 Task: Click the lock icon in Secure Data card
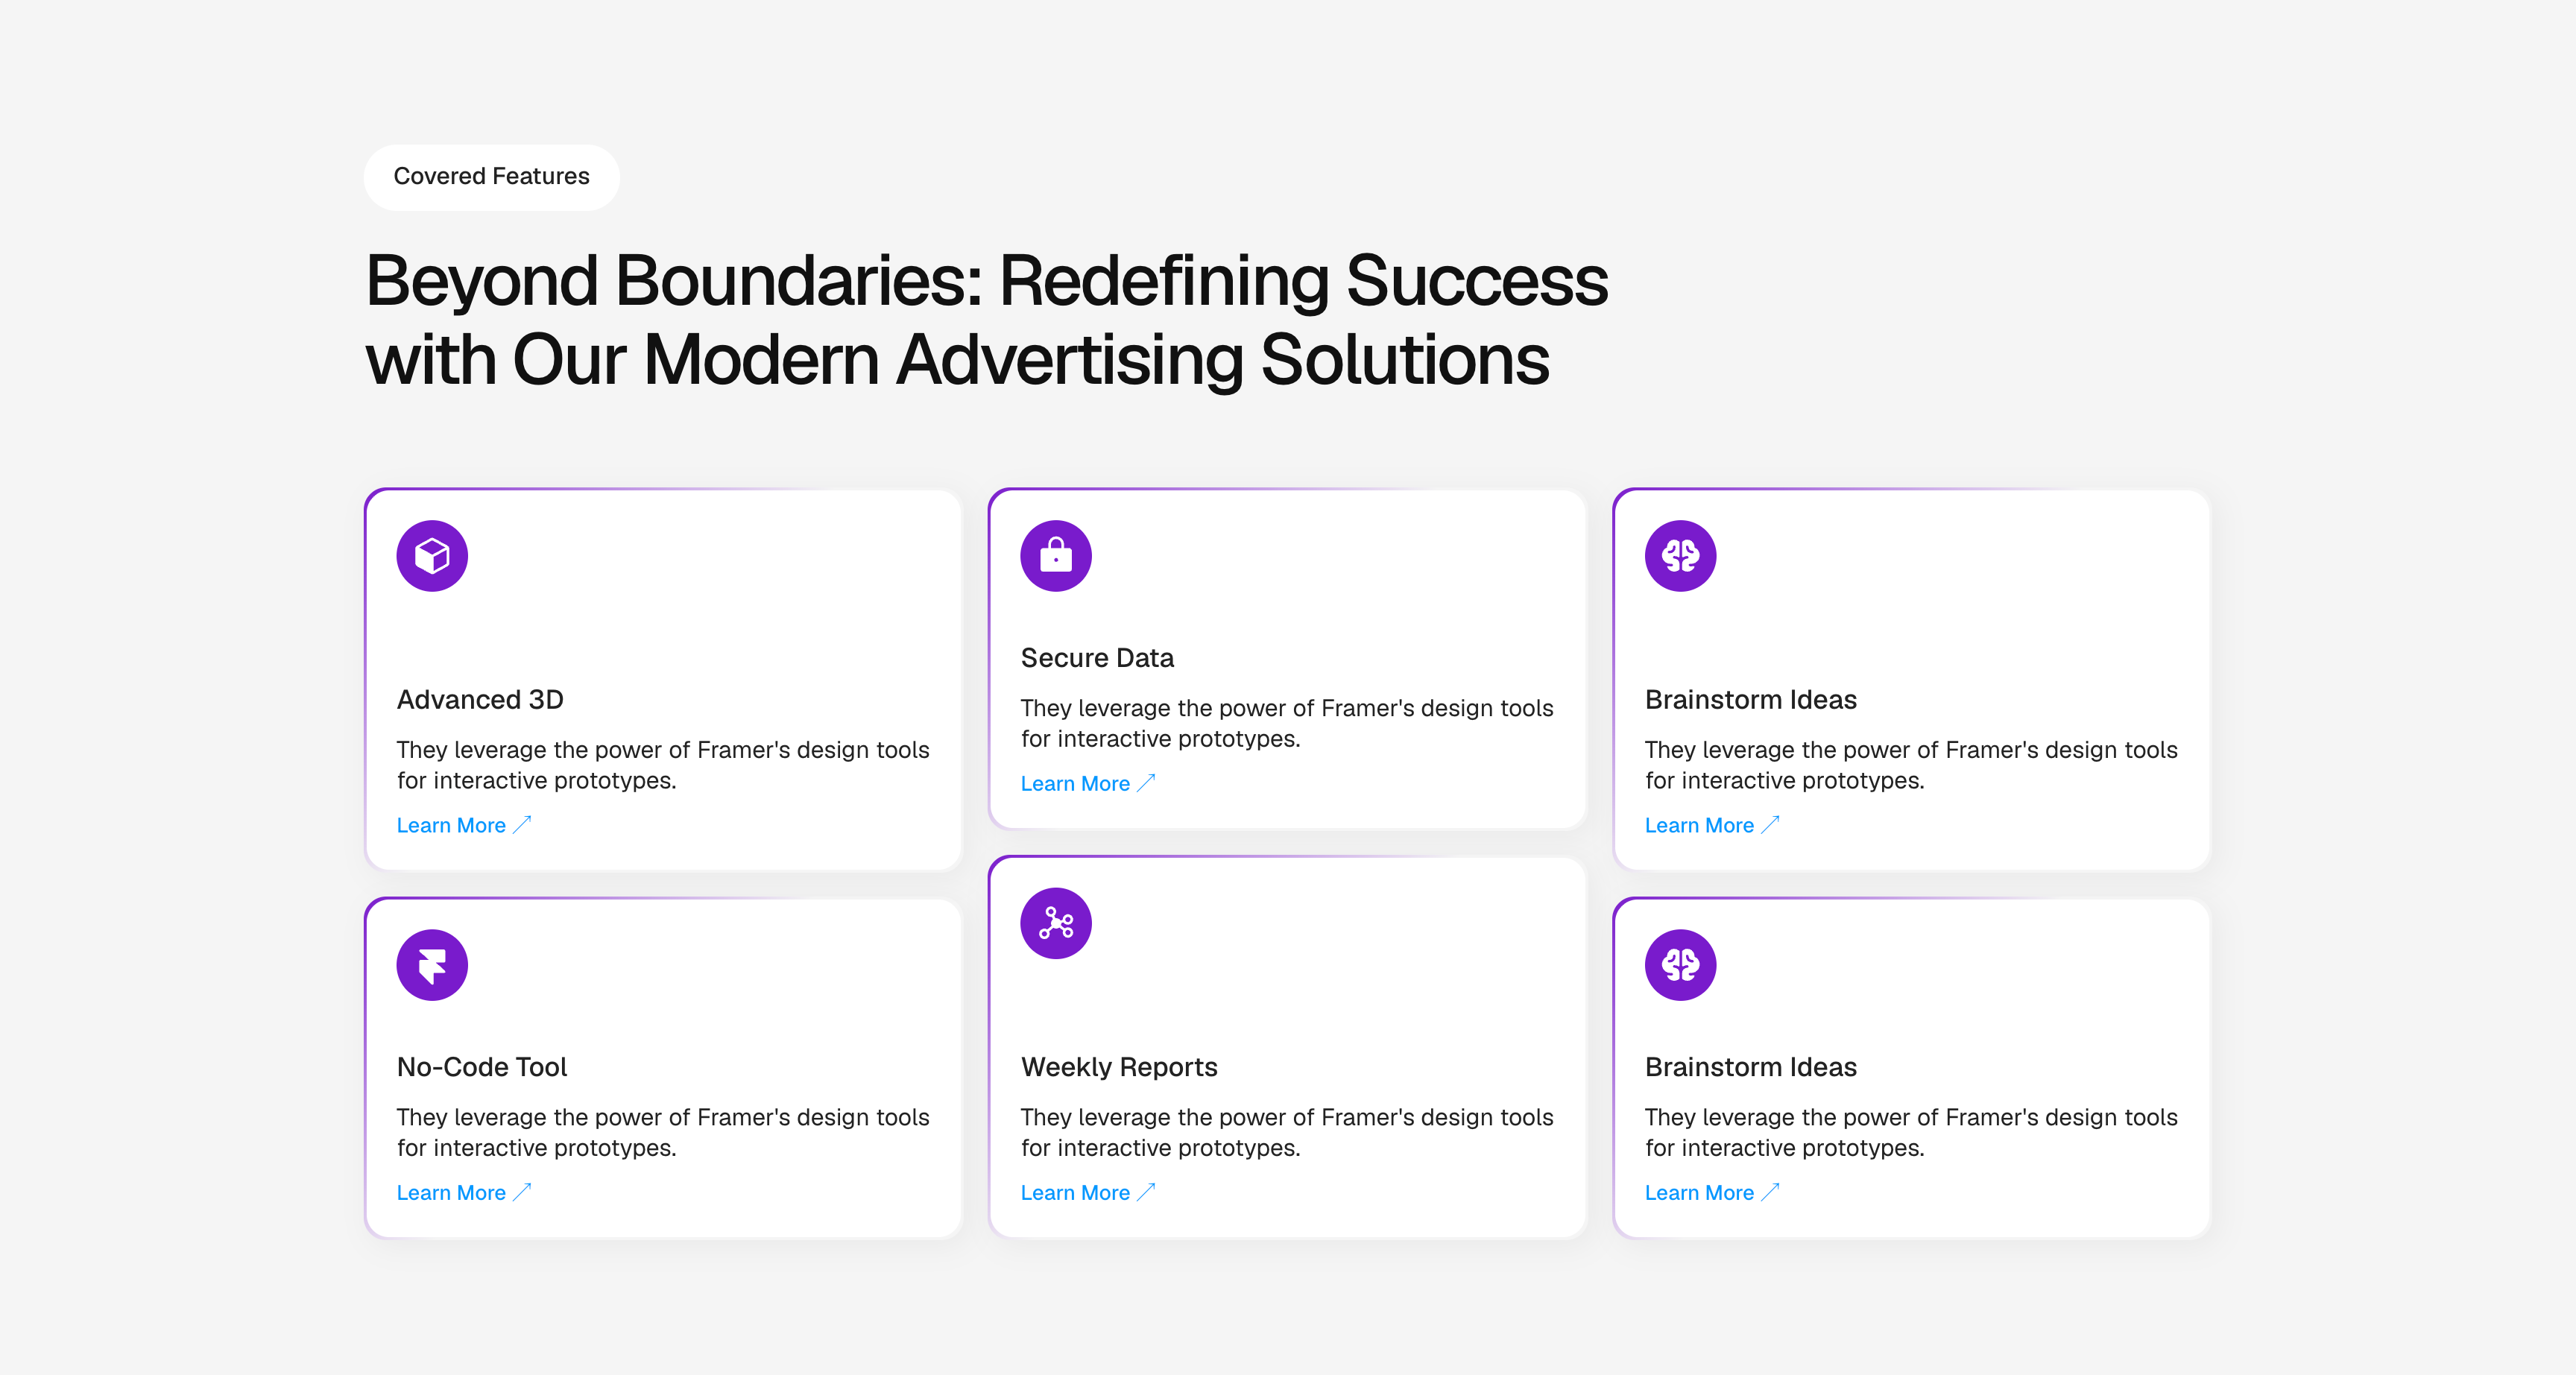tap(1056, 556)
